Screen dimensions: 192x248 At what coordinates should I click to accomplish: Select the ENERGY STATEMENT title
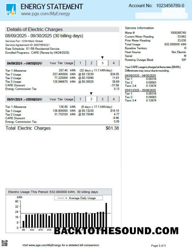52,7
